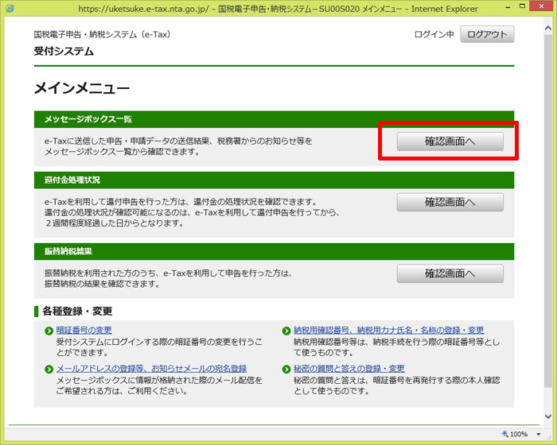Viewport: 557px width, 445px height.
Task: Open 還付金処理状況 確認画面へ button
Action: click(x=450, y=203)
